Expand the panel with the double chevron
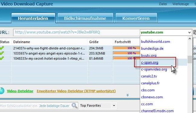The image size is (196, 113). pyautogui.click(x=127, y=95)
